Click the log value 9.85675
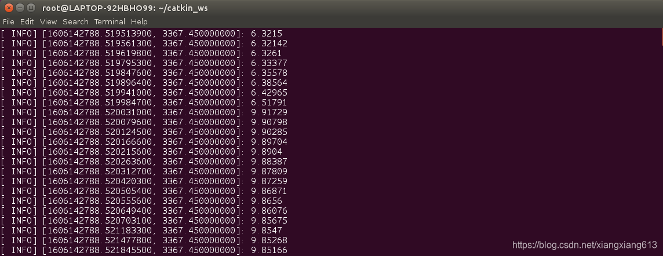 coord(269,221)
